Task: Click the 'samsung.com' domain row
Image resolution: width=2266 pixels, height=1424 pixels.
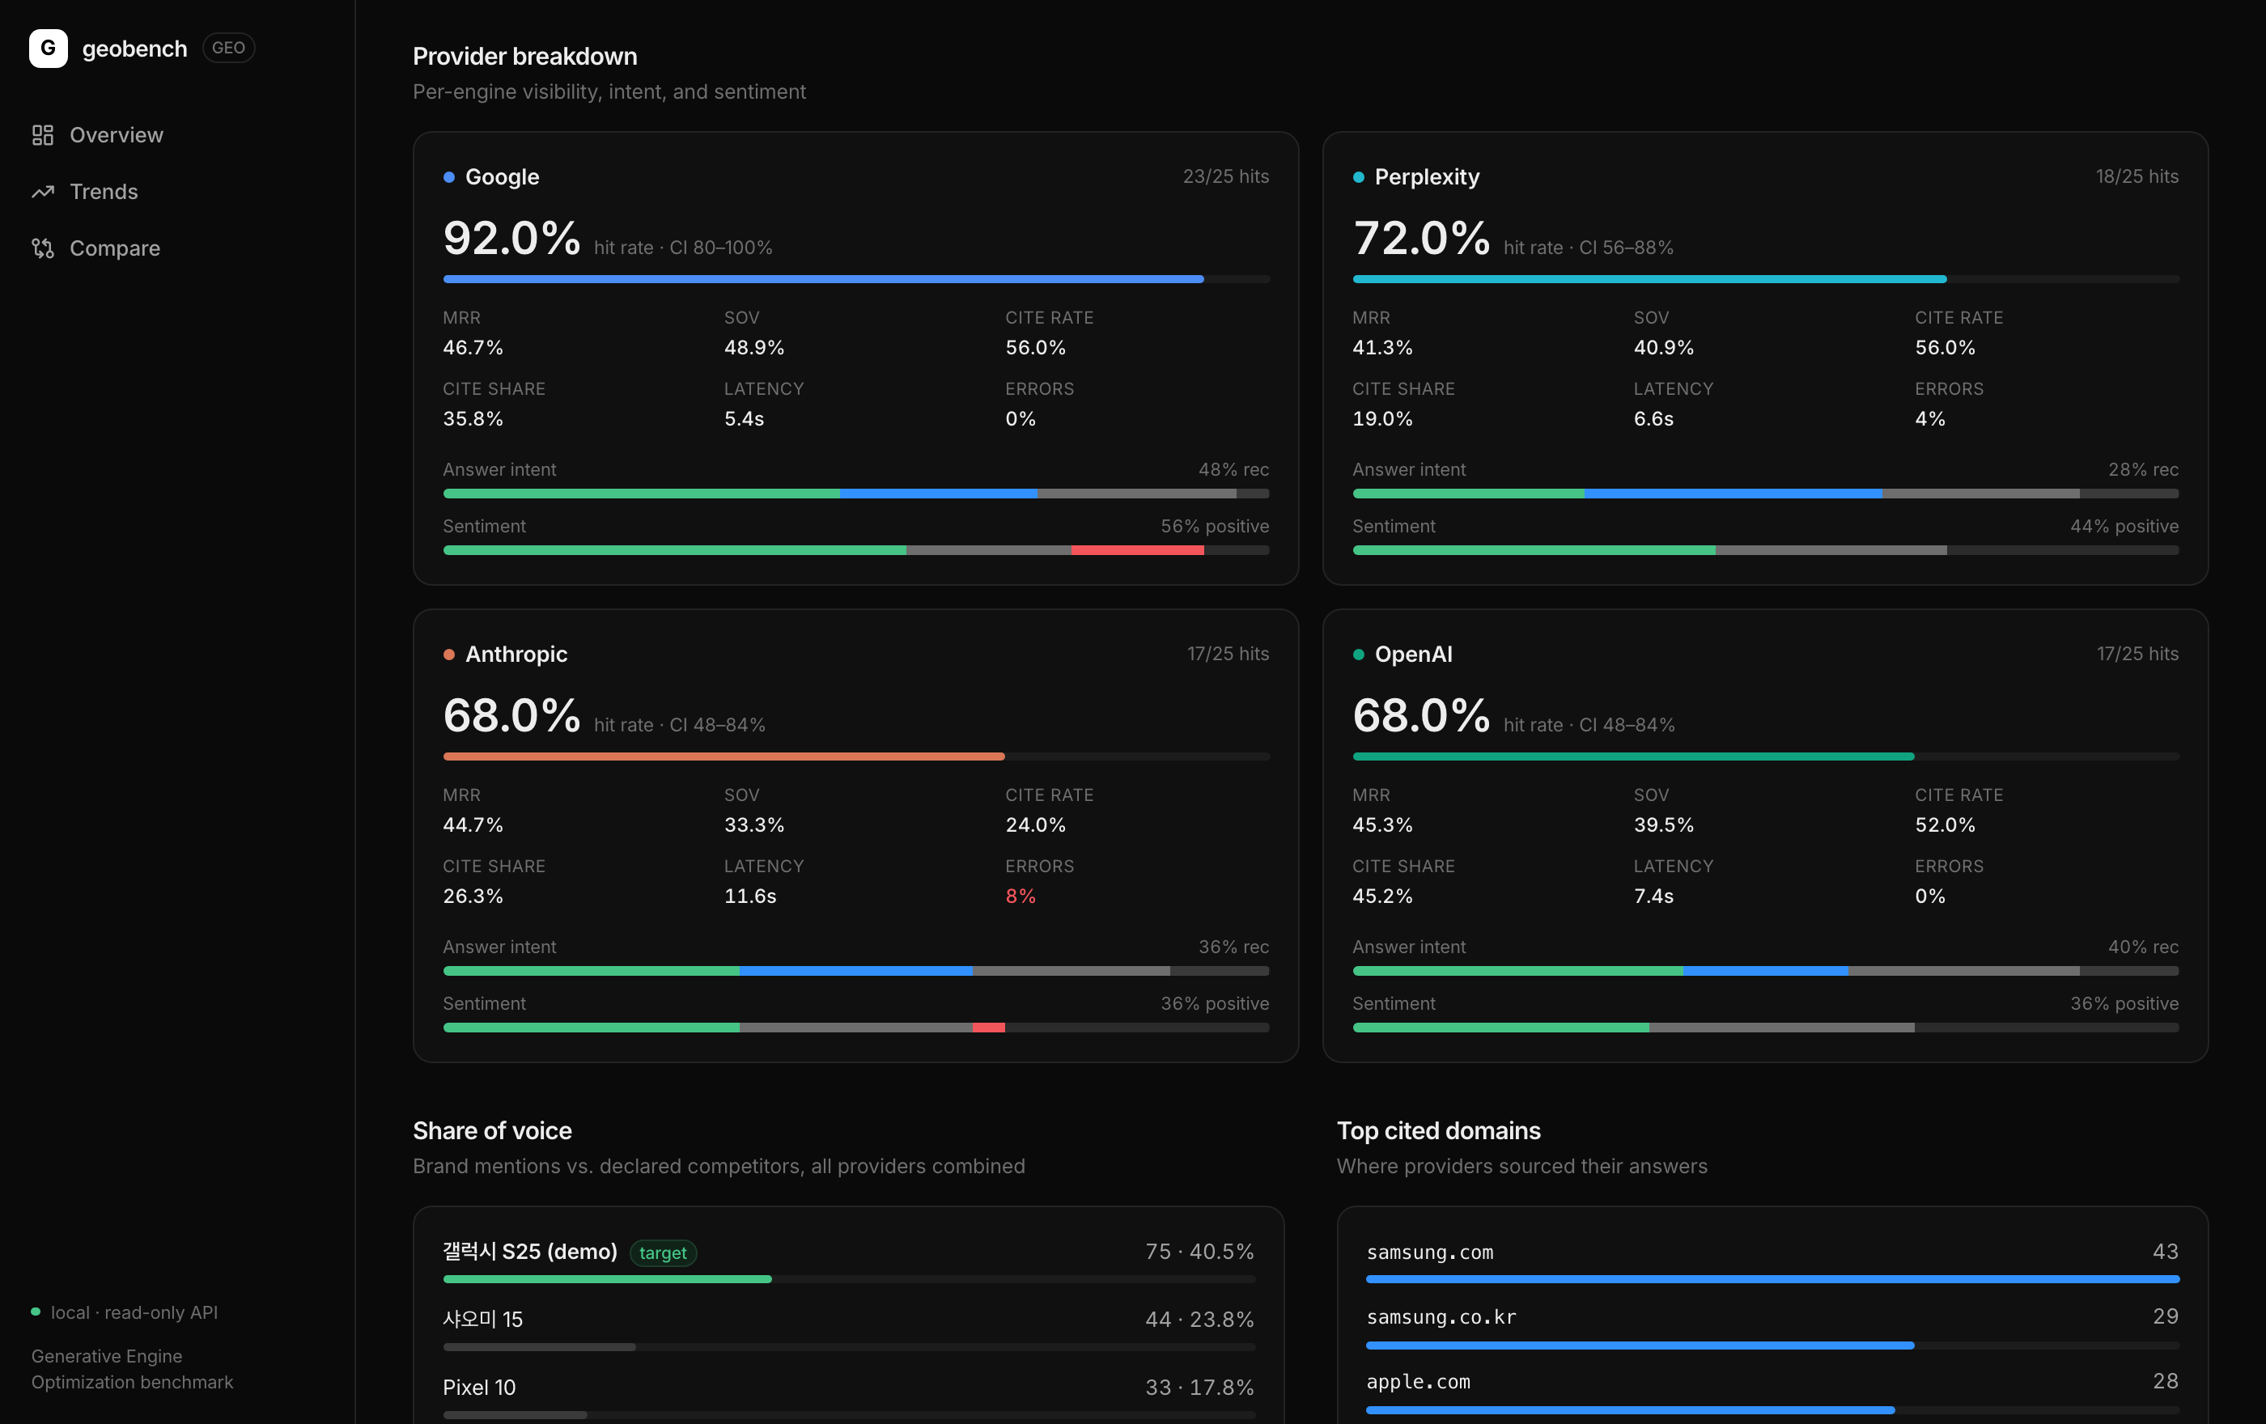Action: pos(1772,1261)
